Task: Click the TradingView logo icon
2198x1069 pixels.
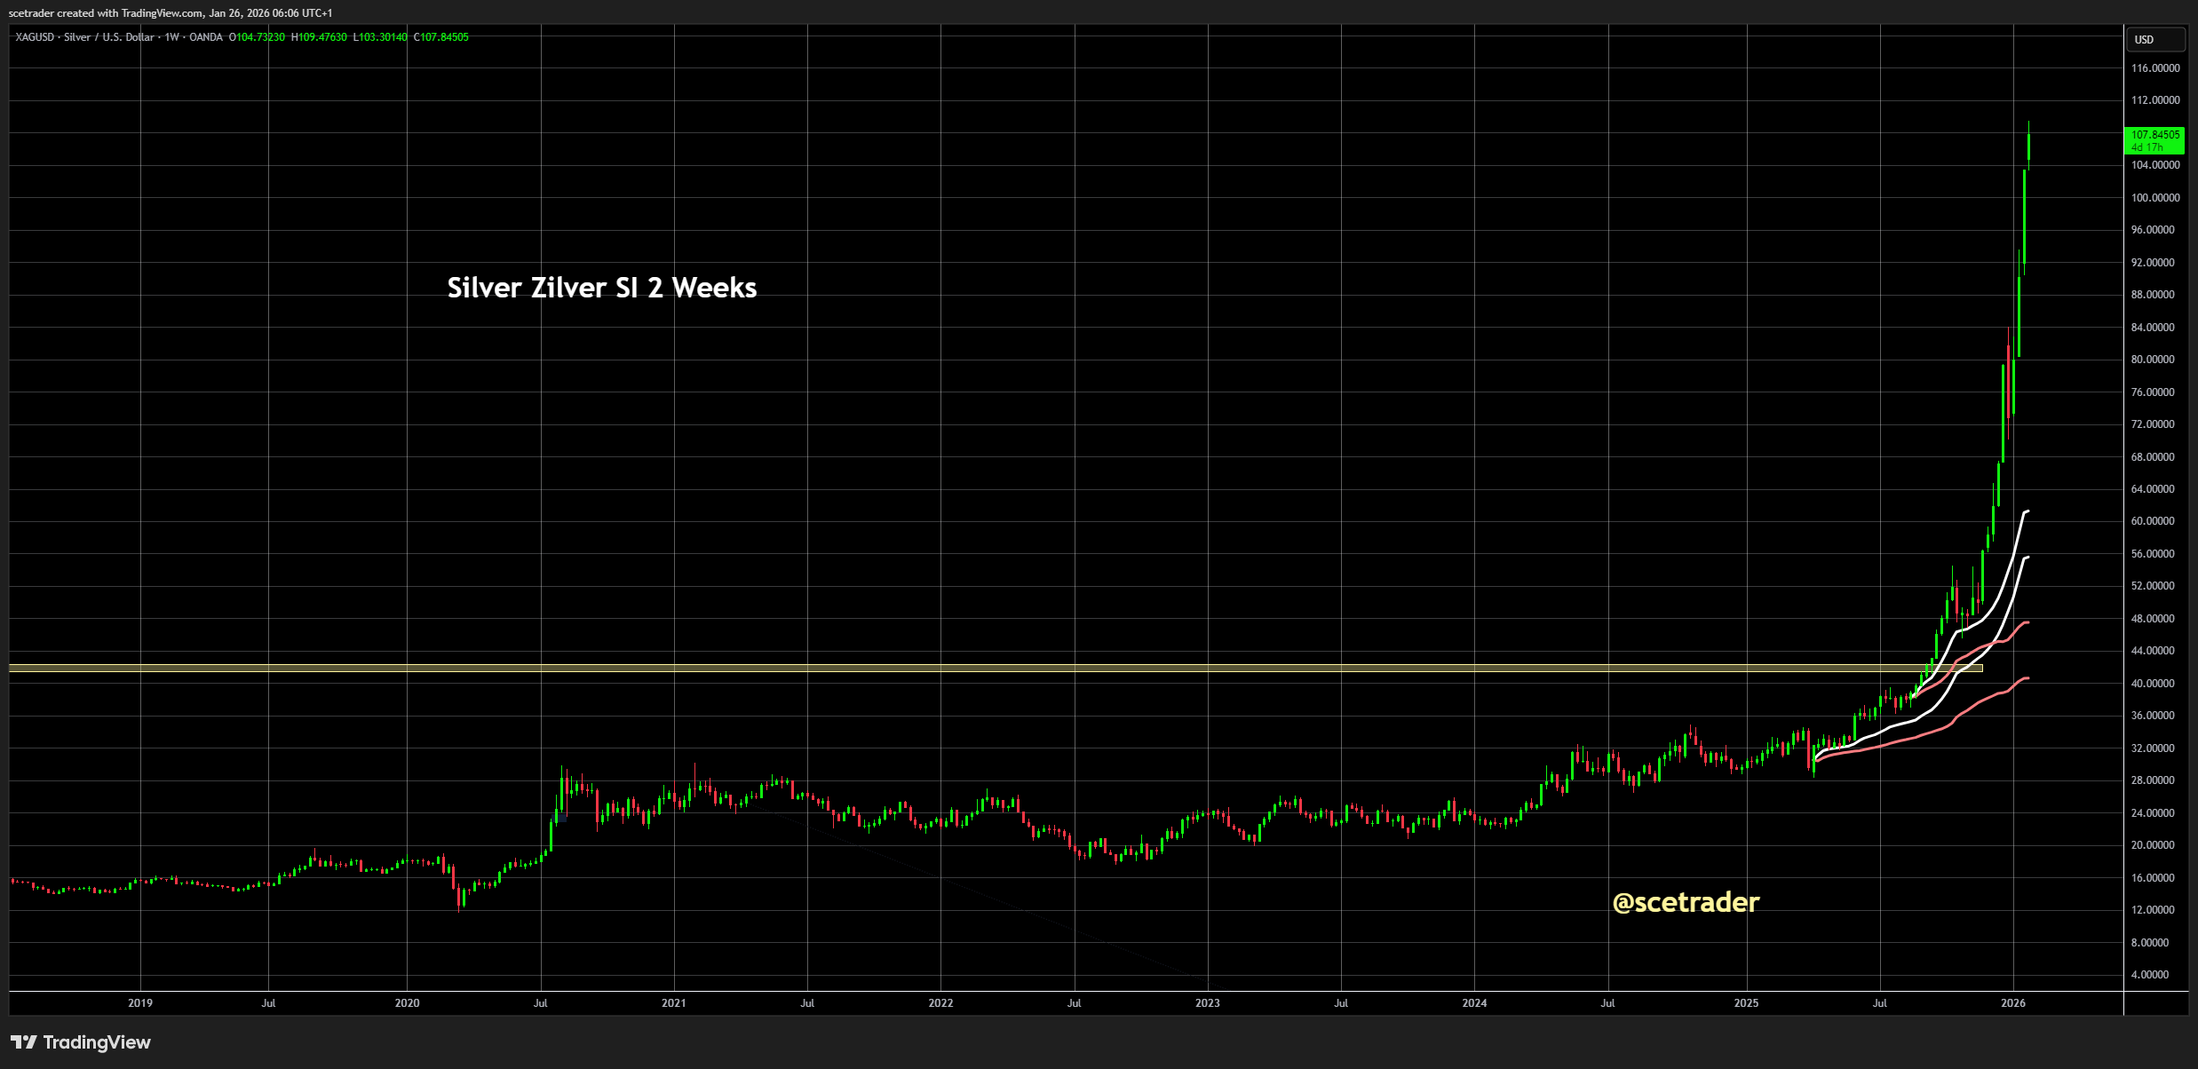Action: tap(24, 1042)
